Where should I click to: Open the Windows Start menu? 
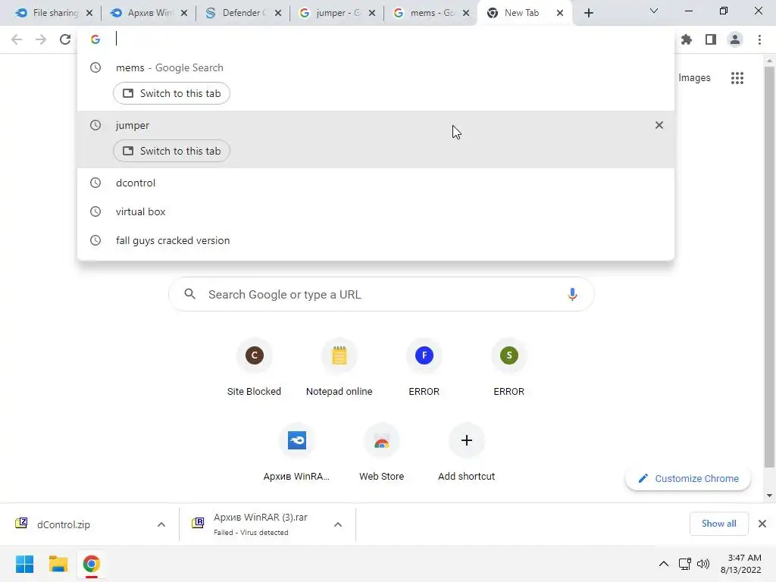click(24, 564)
